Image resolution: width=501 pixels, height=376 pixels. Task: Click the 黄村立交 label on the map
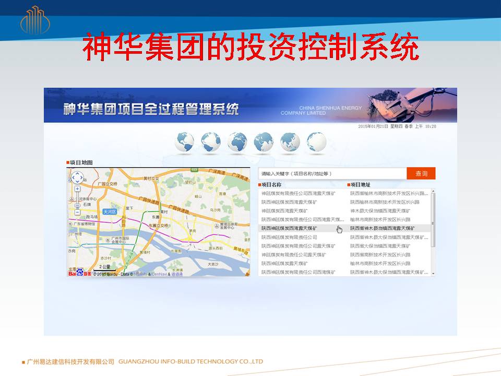tap(151, 179)
